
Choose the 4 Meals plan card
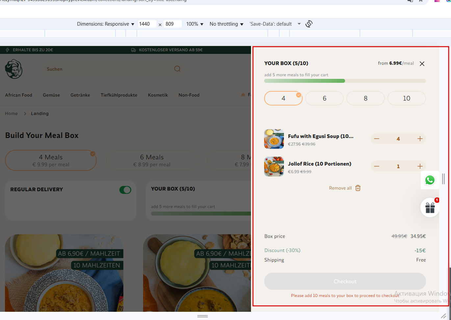click(51, 160)
